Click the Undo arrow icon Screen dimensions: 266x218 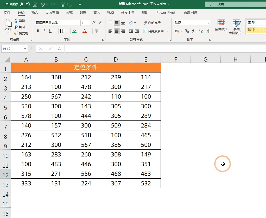pos(43,4)
